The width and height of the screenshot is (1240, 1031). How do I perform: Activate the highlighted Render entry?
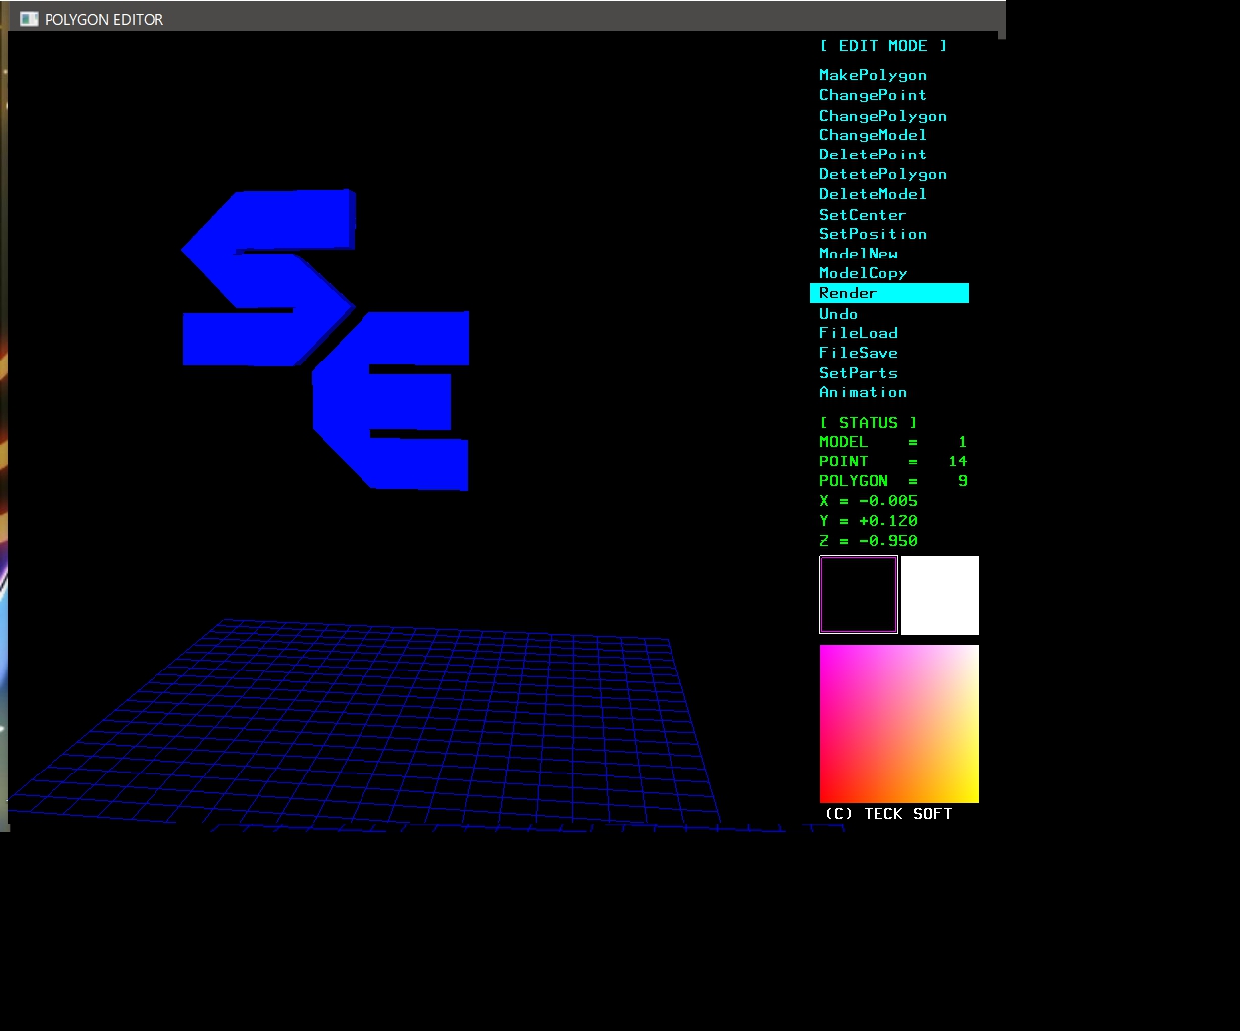(889, 293)
